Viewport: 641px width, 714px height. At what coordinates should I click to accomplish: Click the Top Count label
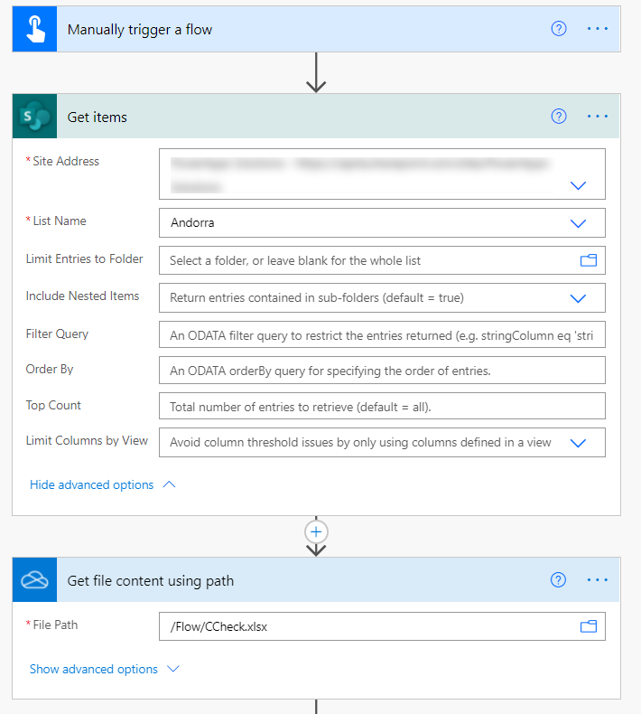coord(53,405)
